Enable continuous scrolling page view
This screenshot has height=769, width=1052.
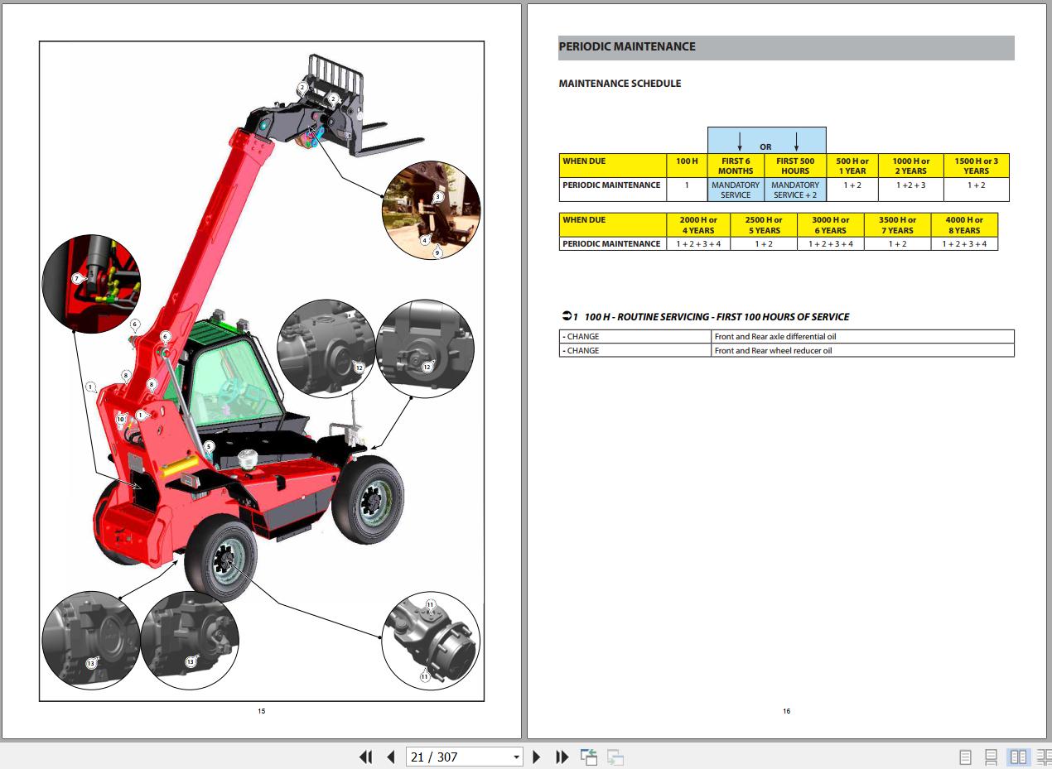991,757
